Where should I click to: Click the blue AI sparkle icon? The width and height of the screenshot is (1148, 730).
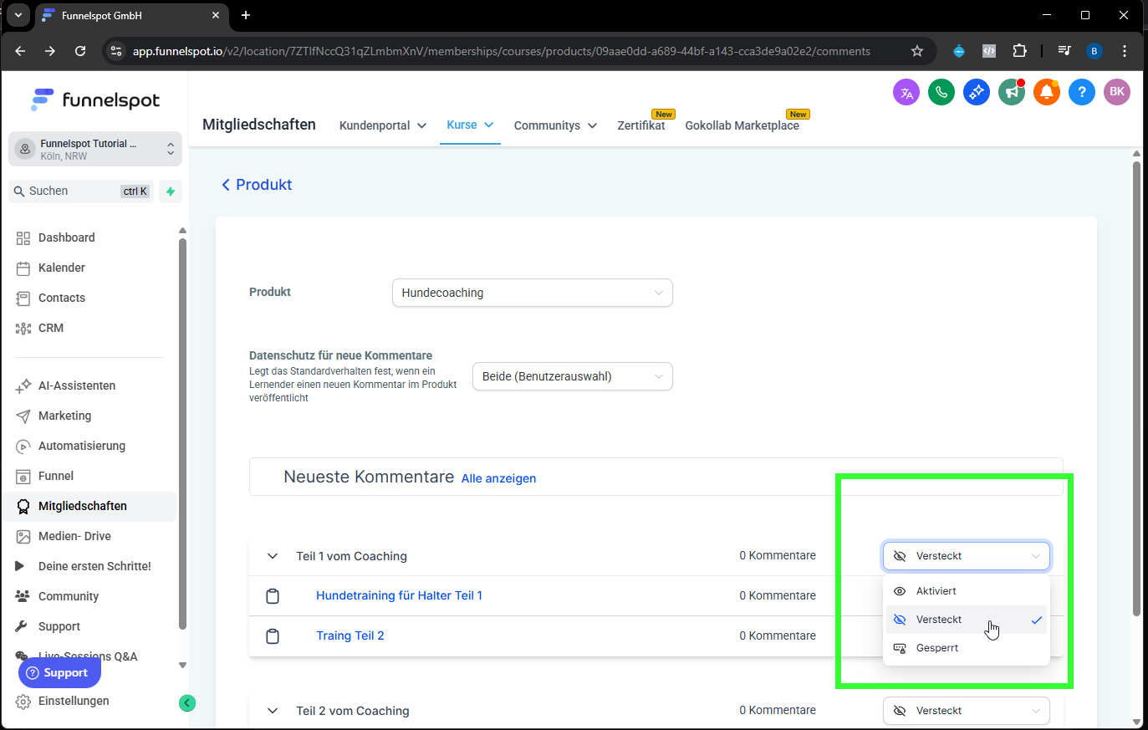pyautogui.click(x=977, y=92)
